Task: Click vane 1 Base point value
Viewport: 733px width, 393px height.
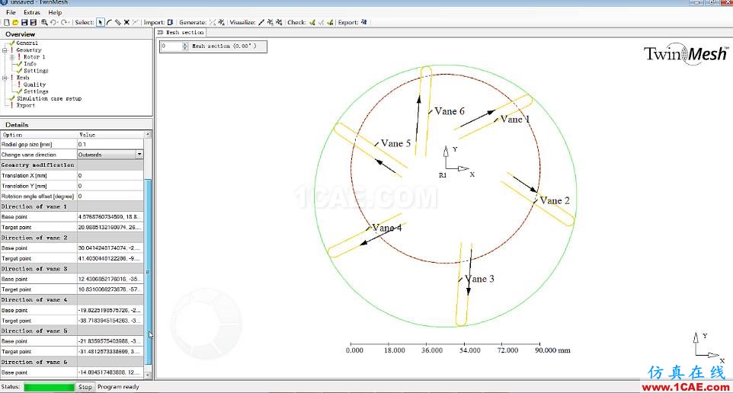Action: [x=110, y=217]
